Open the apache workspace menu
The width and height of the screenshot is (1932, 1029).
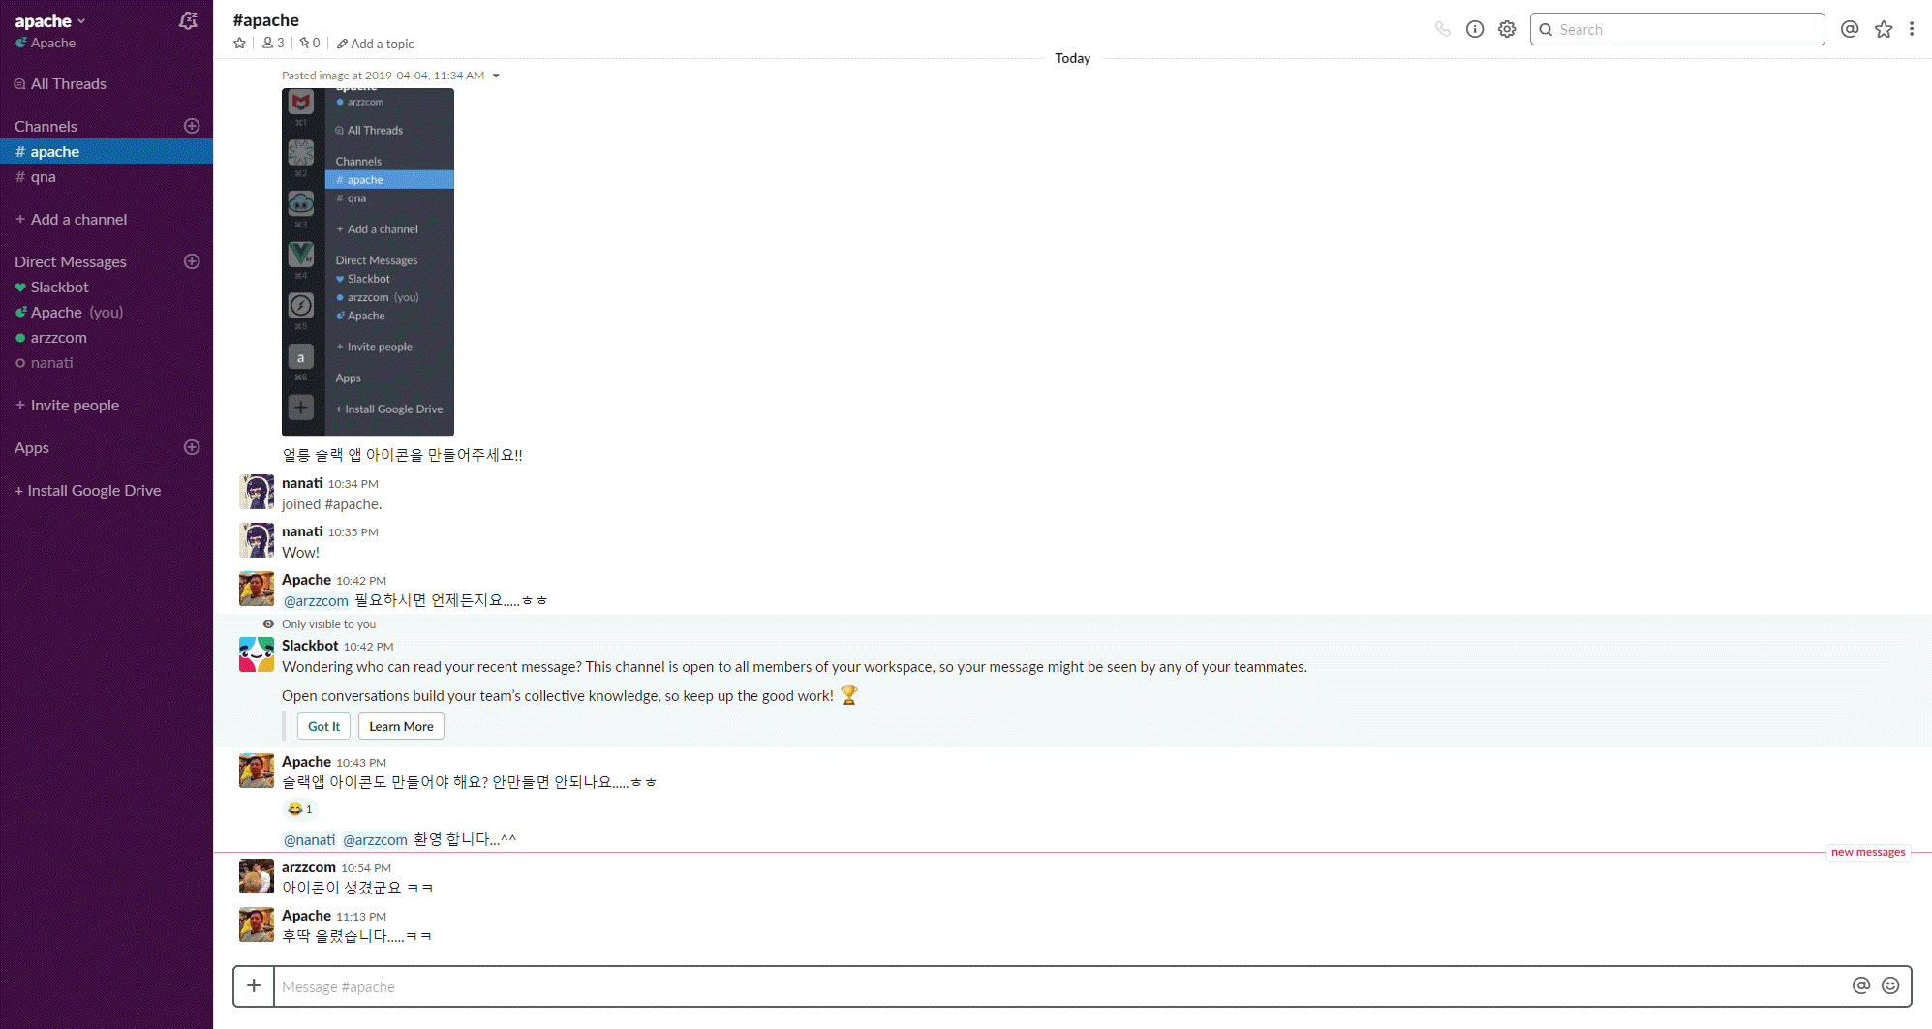[x=50, y=21]
